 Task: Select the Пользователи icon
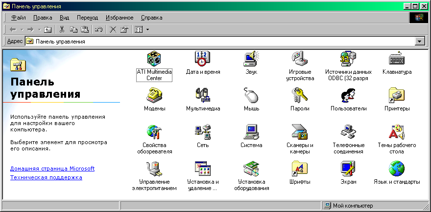point(348,95)
